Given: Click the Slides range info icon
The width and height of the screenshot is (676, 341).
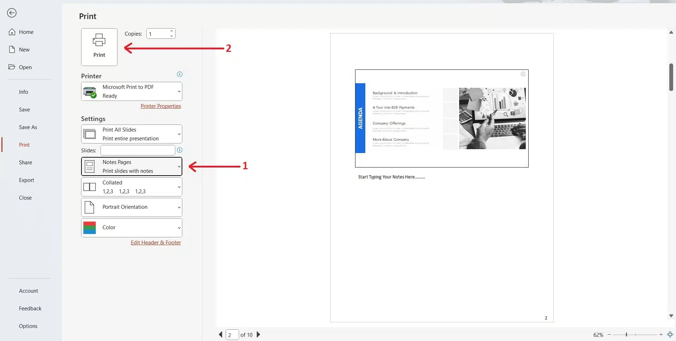Looking at the screenshot, I should click(x=179, y=150).
